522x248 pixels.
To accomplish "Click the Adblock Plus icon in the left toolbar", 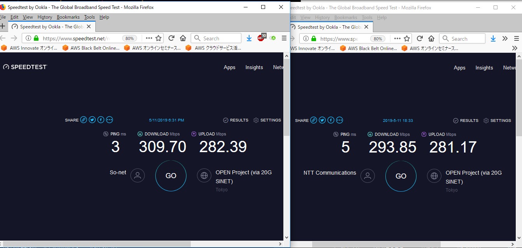I will point(261,38).
